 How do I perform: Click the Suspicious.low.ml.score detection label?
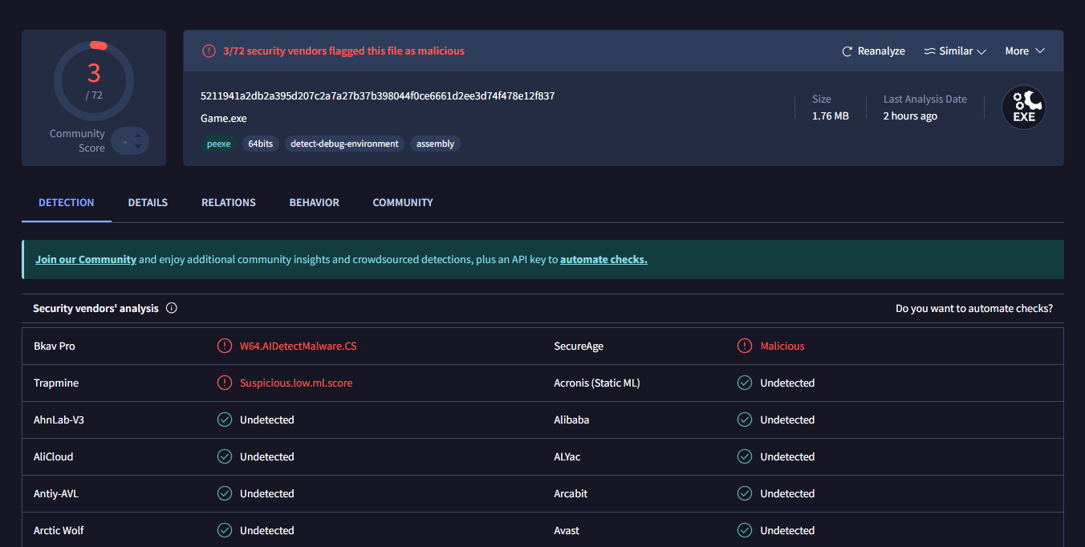(x=296, y=383)
